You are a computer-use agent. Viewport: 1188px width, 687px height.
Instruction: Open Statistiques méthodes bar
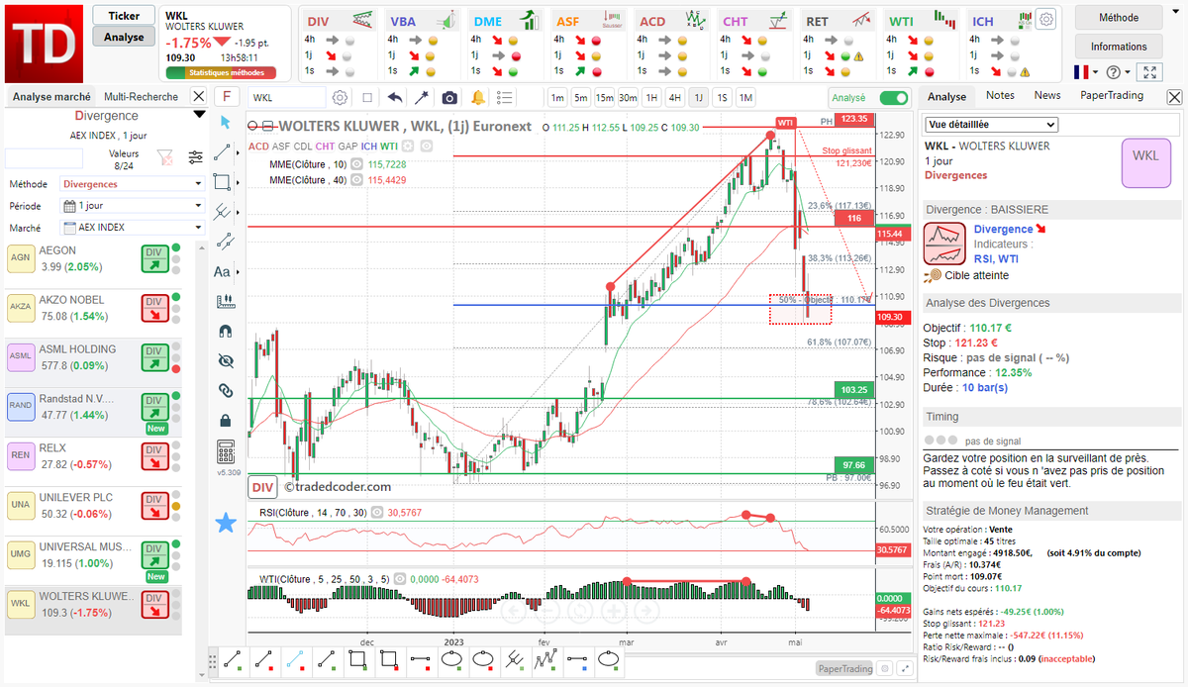point(221,72)
